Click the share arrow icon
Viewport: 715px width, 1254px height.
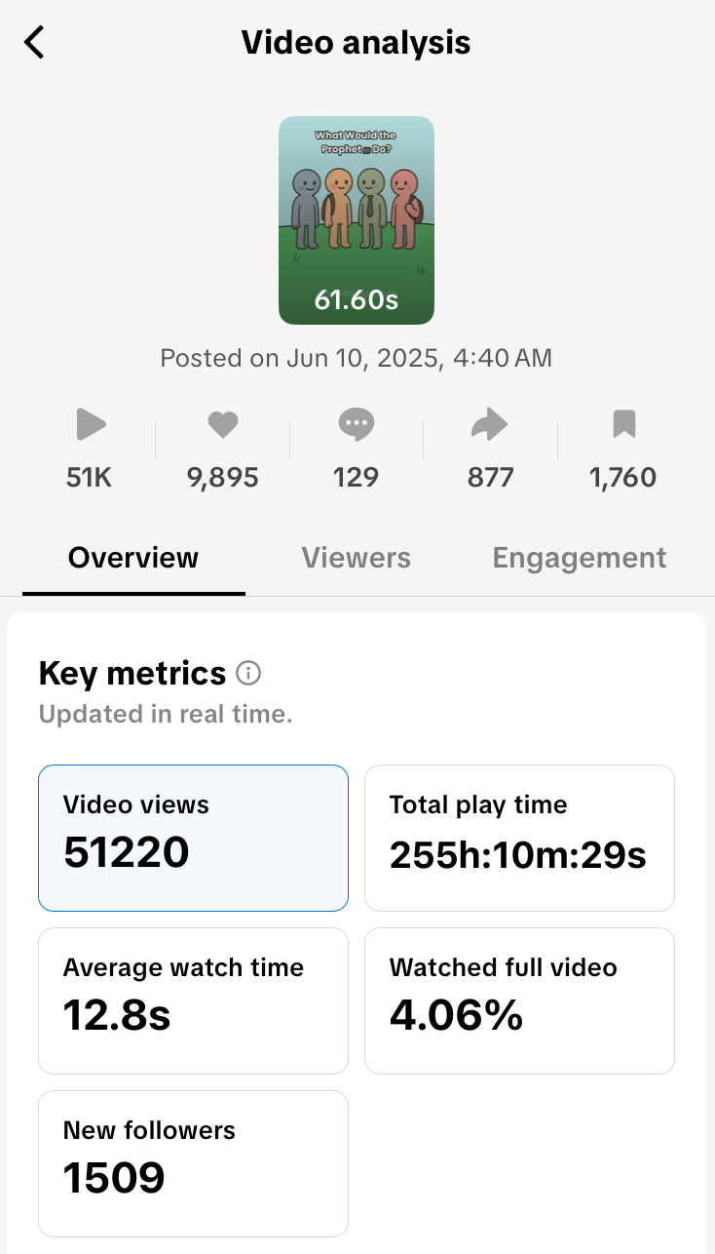(x=489, y=424)
